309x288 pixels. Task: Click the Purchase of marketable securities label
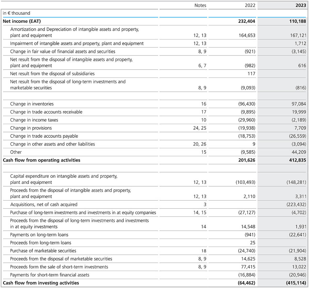43,251
